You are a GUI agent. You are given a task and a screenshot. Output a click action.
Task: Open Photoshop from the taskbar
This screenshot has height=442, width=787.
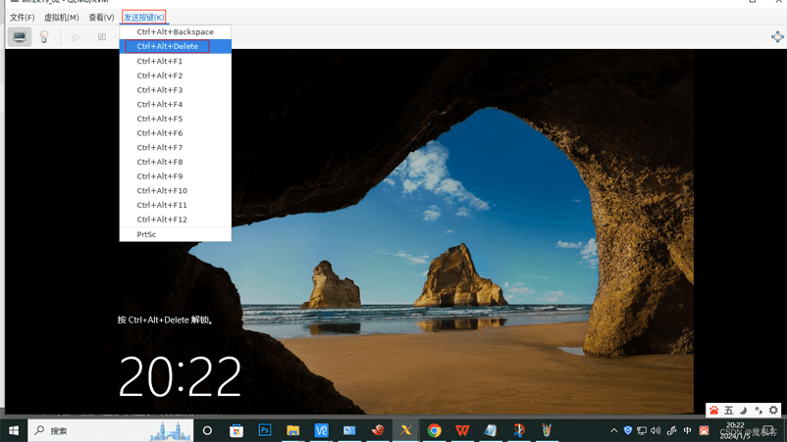(x=264, y=430)
